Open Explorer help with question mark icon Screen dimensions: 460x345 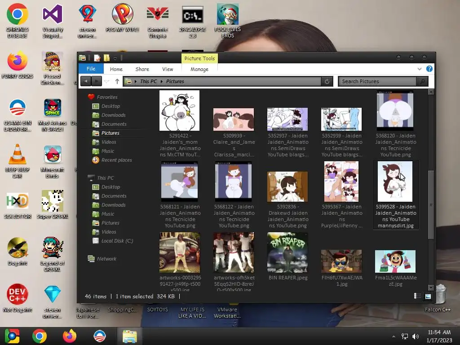click(x=429, y=69)
